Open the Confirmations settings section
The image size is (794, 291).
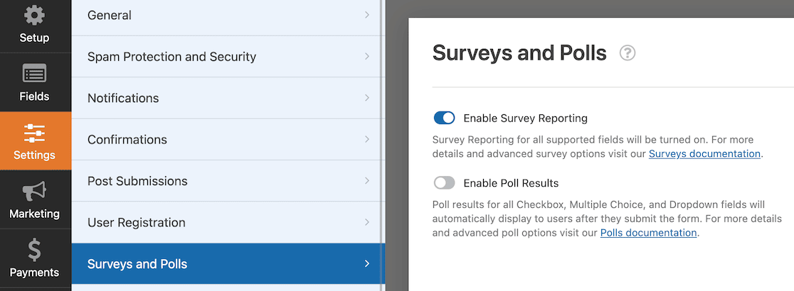(x=226, y=139)
